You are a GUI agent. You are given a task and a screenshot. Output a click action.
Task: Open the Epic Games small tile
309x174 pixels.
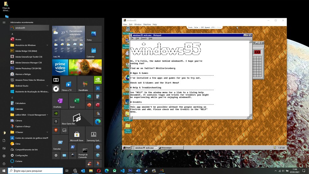pos(56,122)
